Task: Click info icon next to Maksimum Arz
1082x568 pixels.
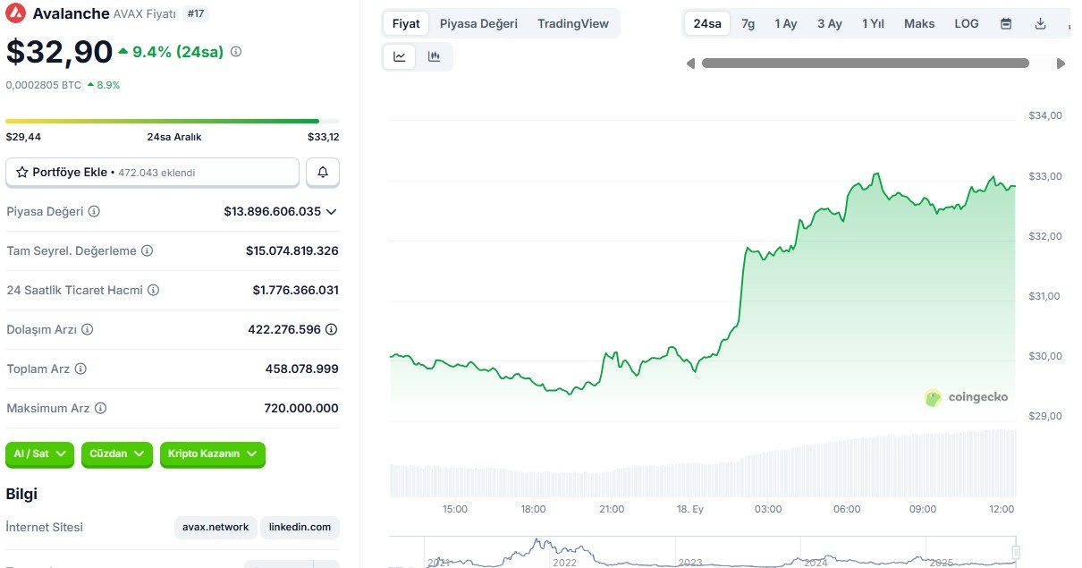Action: point(100,409)
